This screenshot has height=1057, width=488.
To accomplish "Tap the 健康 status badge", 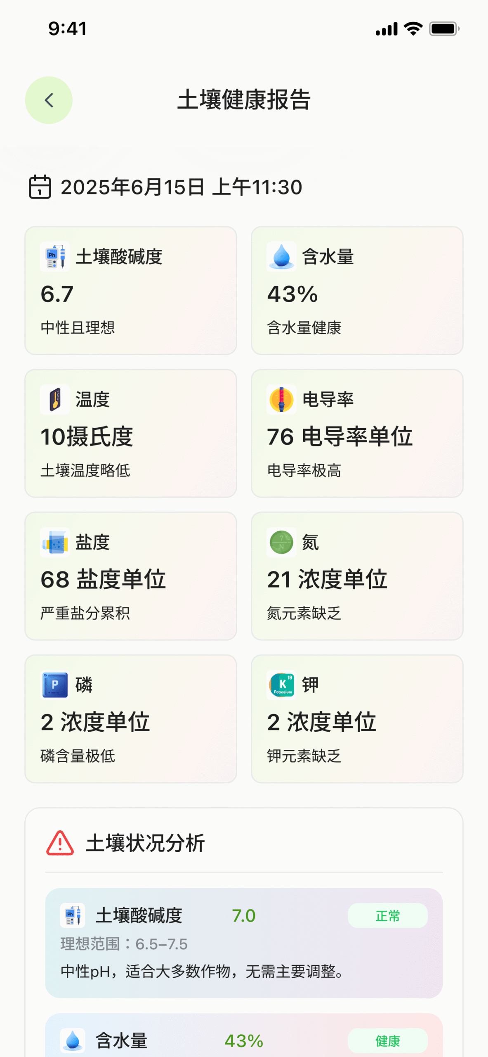I will tap(387, 1040).
